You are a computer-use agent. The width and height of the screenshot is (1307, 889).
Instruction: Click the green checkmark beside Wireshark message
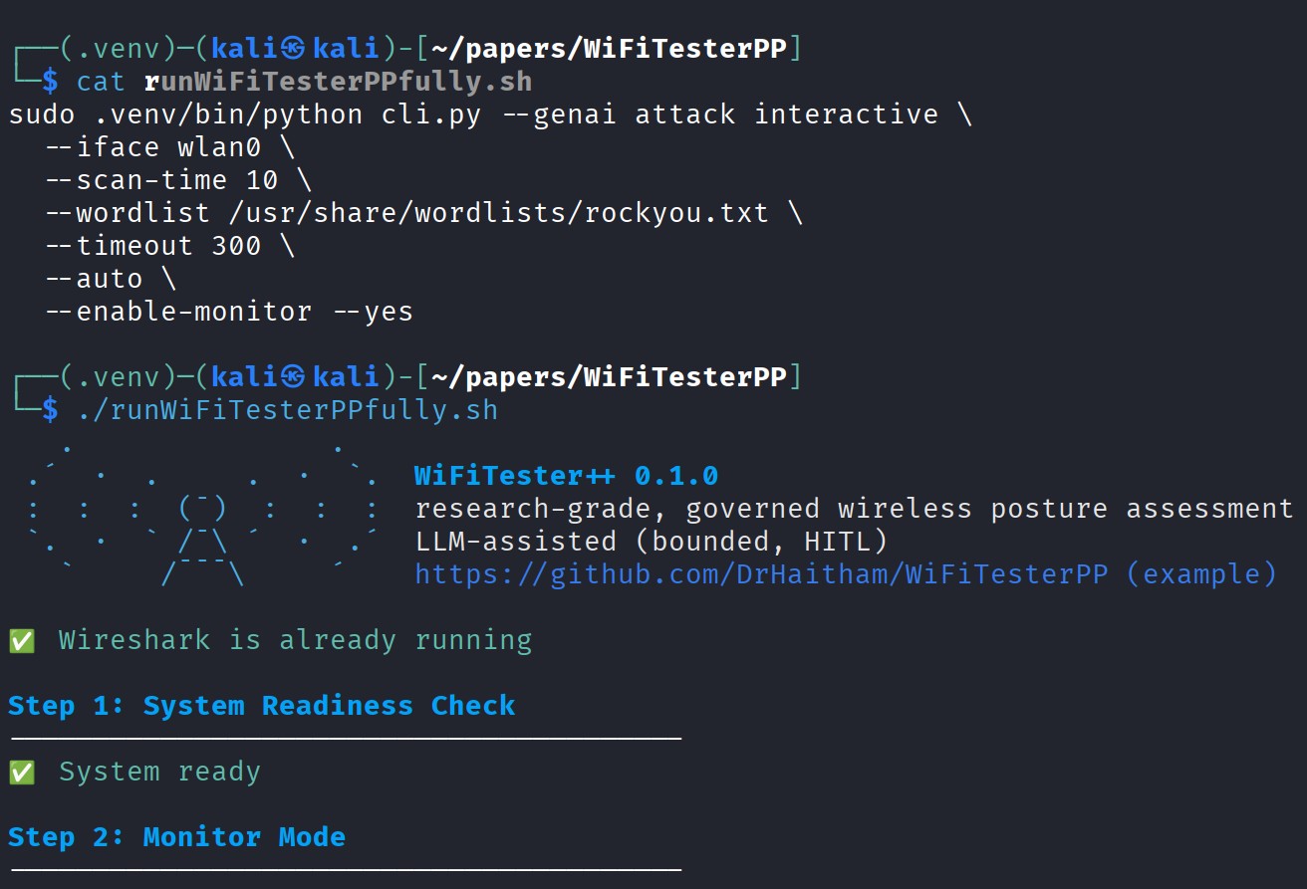click(x=21, y=641)
